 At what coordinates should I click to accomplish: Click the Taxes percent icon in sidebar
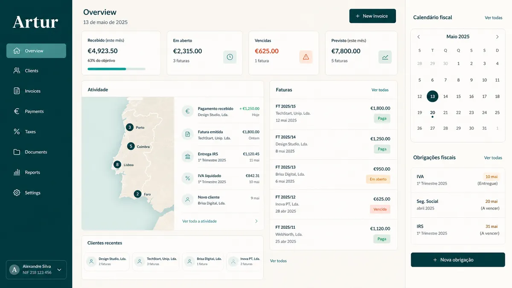pyautogui.click(x=17, y=131)
